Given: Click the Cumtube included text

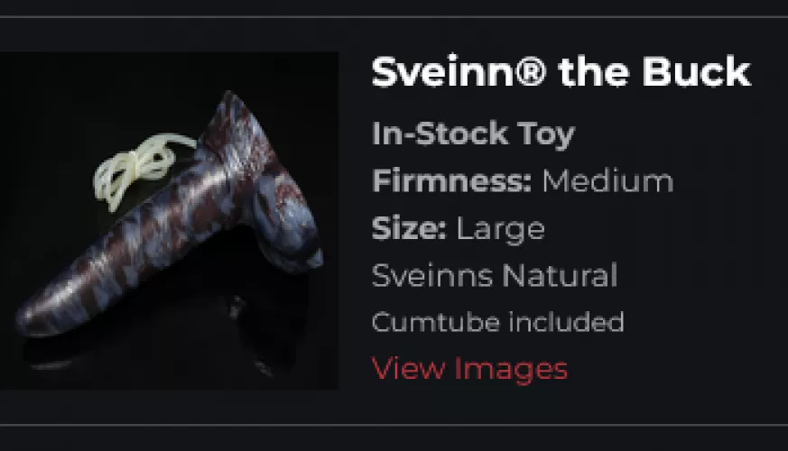Looking at the screenshot, I should pos(498,322).
